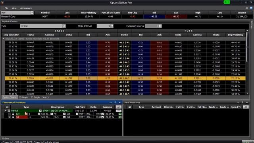Maximize the Real Positions panel
The height and width of the screenshot is (143, 254).
[238, 102]
